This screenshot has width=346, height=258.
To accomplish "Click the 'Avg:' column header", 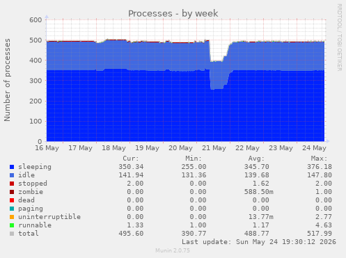I will click(256, 159).
